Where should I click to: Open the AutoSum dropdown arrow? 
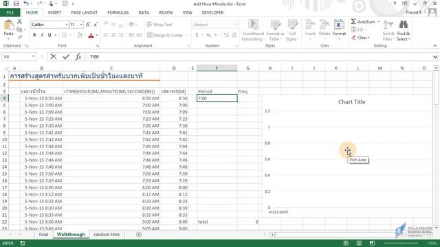pyautogui.click(x=379, y=21)
